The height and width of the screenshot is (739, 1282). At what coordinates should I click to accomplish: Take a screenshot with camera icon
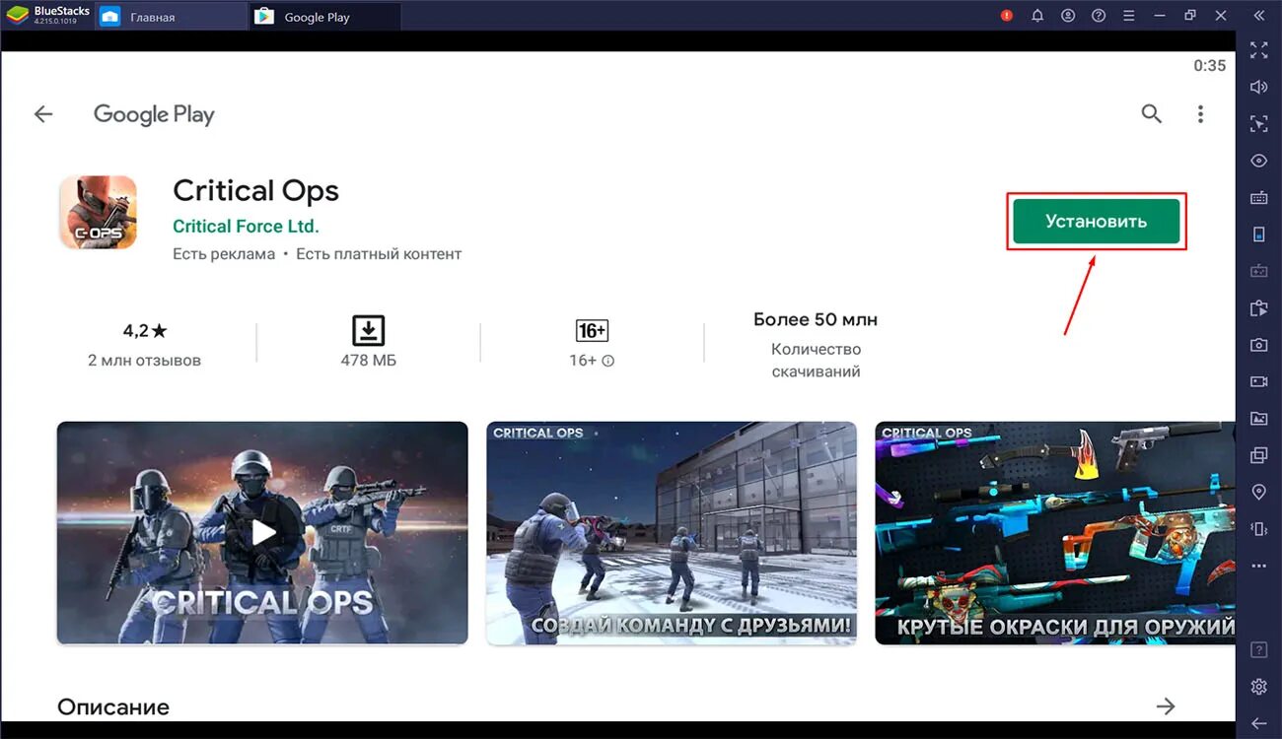coord(1258,345)
